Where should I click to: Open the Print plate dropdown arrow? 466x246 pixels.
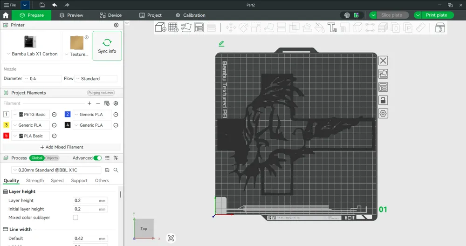point(418,15)
